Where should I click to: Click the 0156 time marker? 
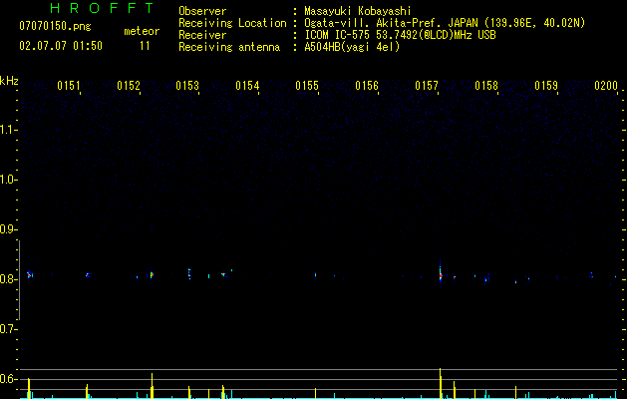(x=367, y=86)
